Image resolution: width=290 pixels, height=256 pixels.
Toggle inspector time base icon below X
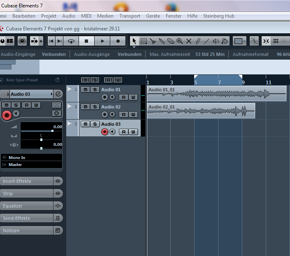[x=56, y=113]
